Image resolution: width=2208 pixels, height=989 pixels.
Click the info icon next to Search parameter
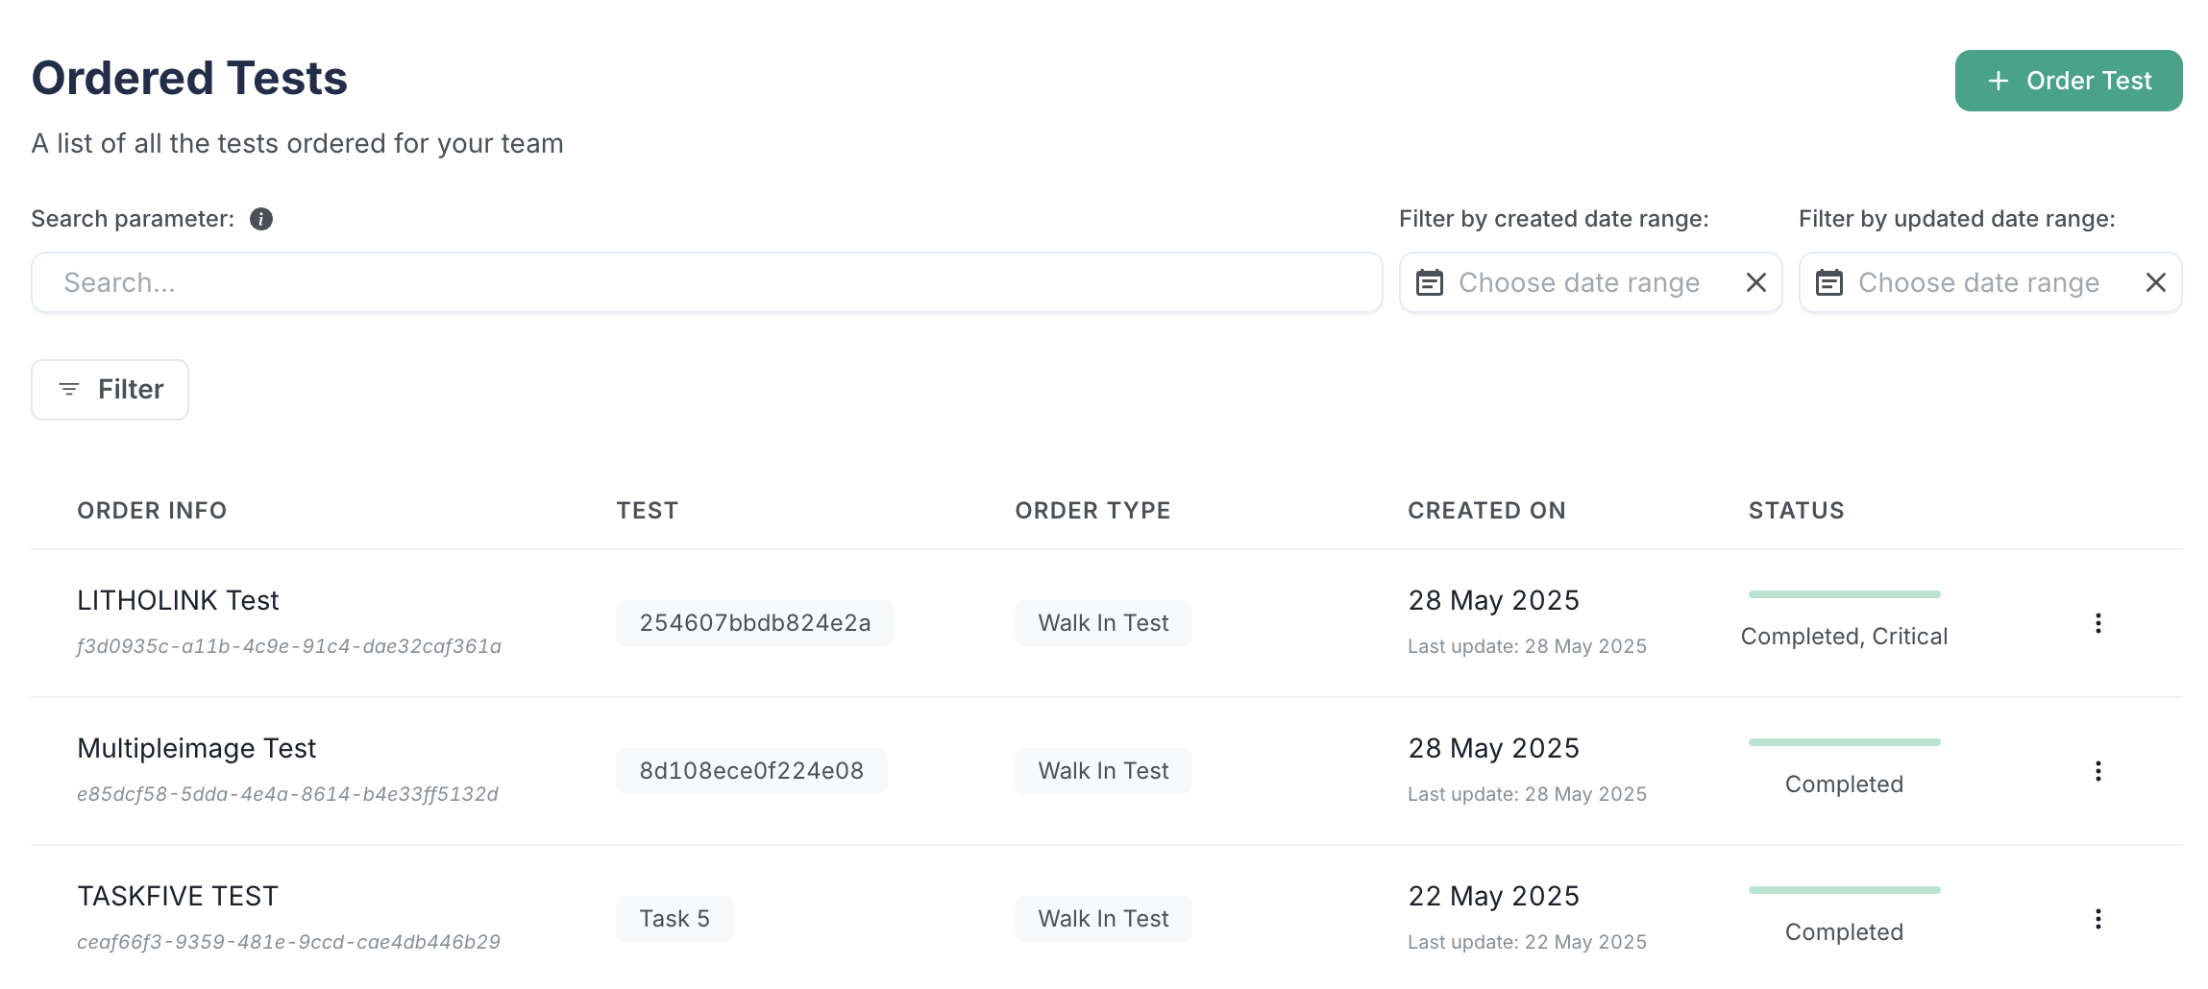[259, 219]
